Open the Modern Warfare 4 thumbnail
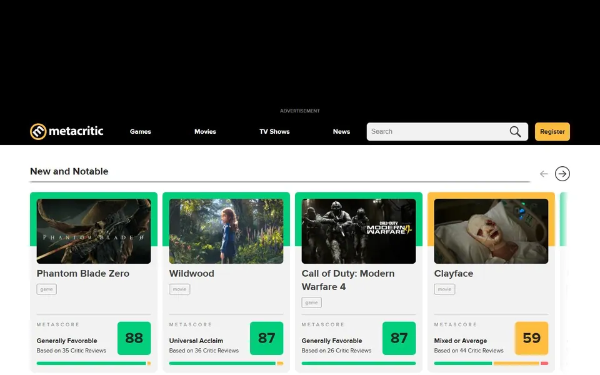Image resolution: width=600 pixels, height=375 pixels. (x=359, y=231)
